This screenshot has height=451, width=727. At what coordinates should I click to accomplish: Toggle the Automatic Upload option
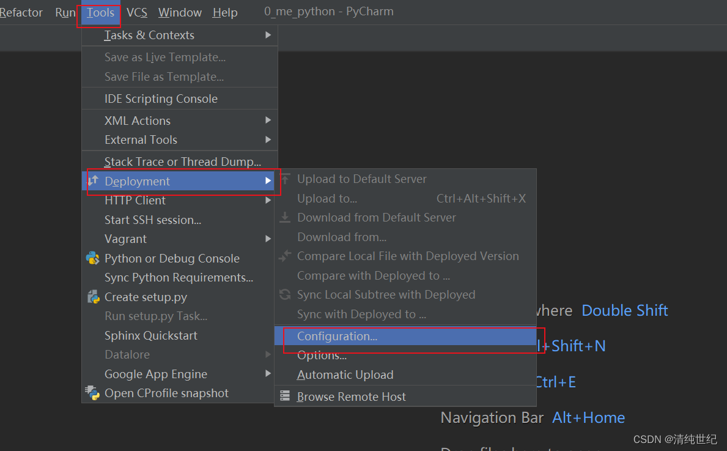pyautogui.click(x=345, y=375)
